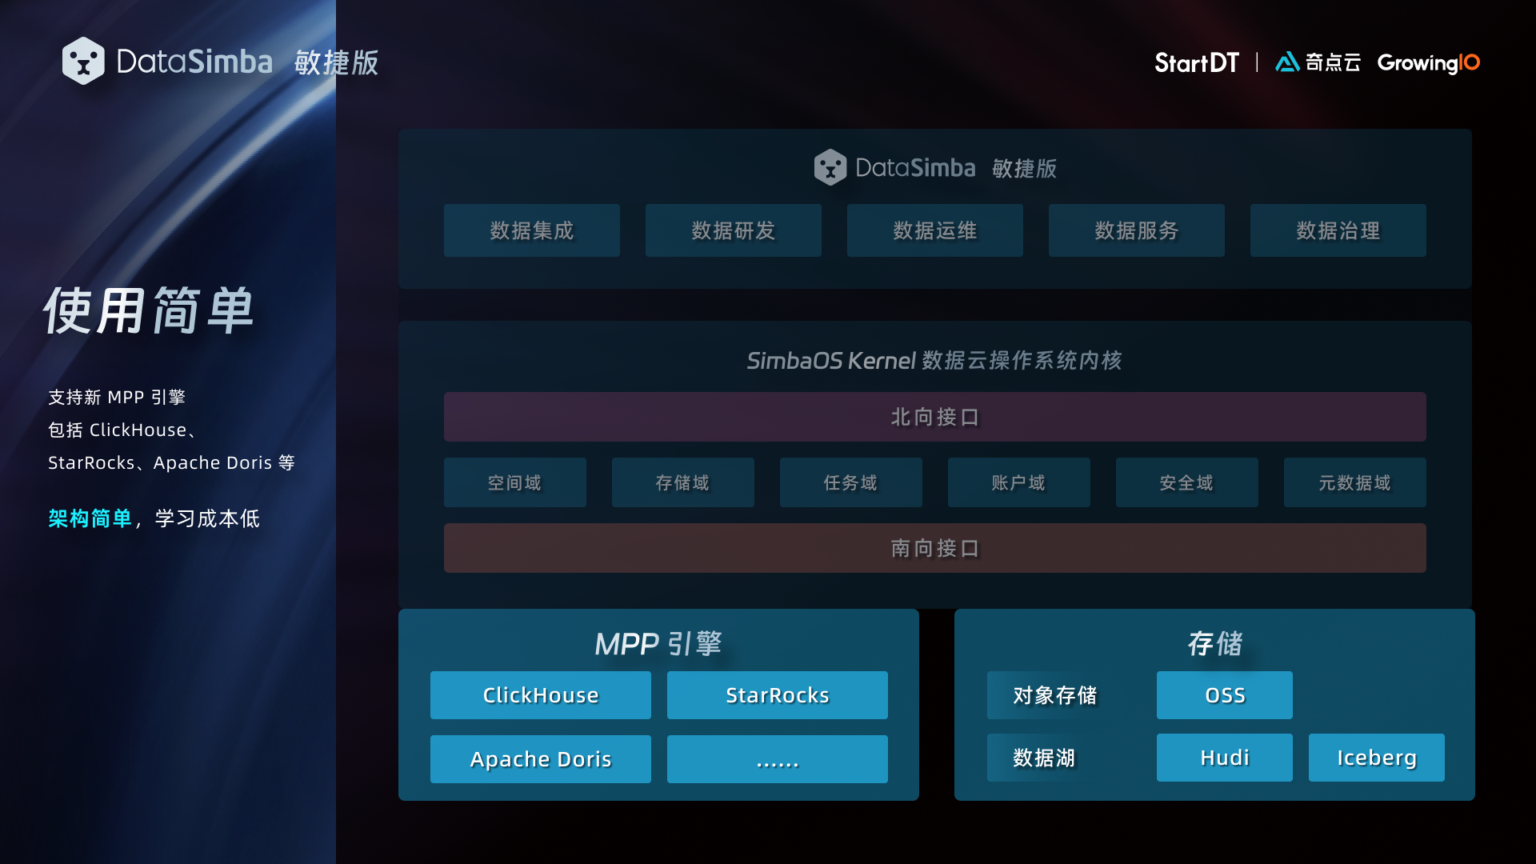Screen dimensions: 1536x864
Task: Click the GrowingIO logo
Action: point(1428,62)
